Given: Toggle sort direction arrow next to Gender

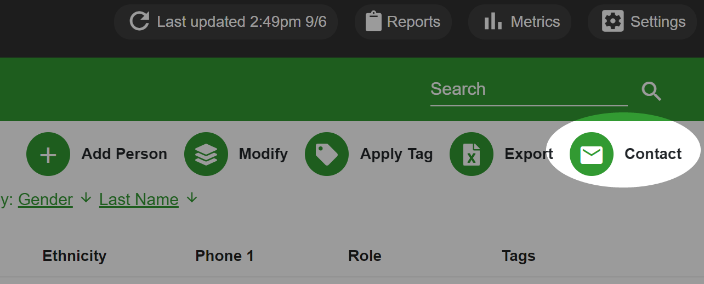Looking at the screenshot, I should (x=86, y=198).
